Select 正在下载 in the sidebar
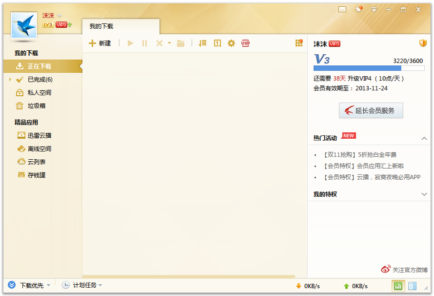The image size is (434, 296). (43, 66)
